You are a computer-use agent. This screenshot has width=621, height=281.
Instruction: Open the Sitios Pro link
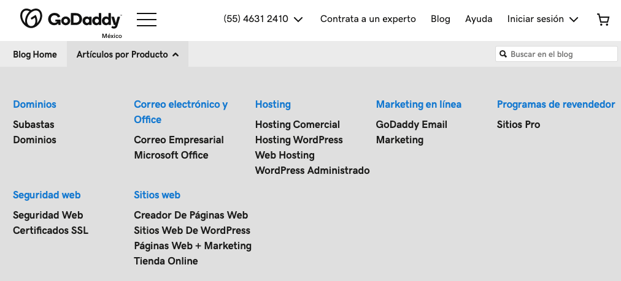coord(519,124)
